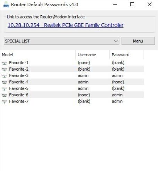Click the app icon in the title bar
The width and height of the screenshot is (158, 171).
click(6, 5)
